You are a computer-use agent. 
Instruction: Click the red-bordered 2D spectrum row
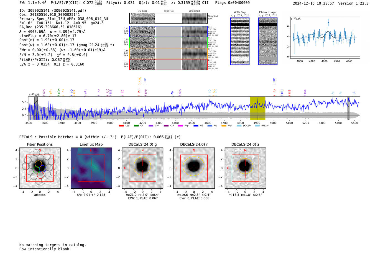click(x=168, y=64)
